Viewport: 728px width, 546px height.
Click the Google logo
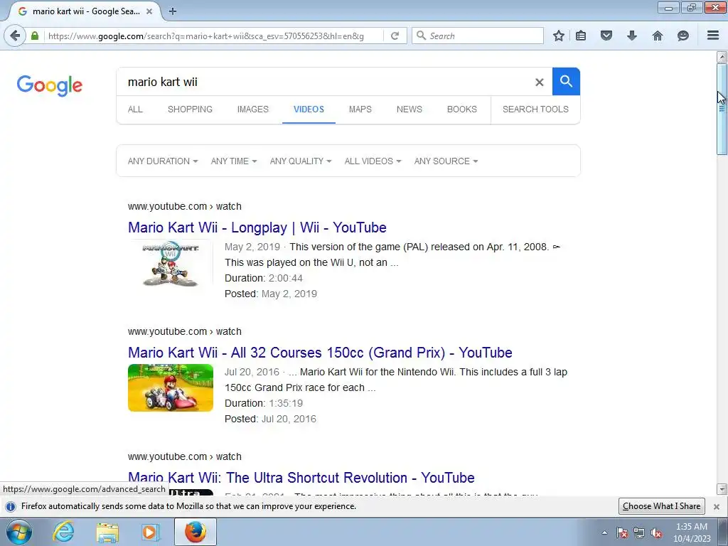click(x=49, y=85)
